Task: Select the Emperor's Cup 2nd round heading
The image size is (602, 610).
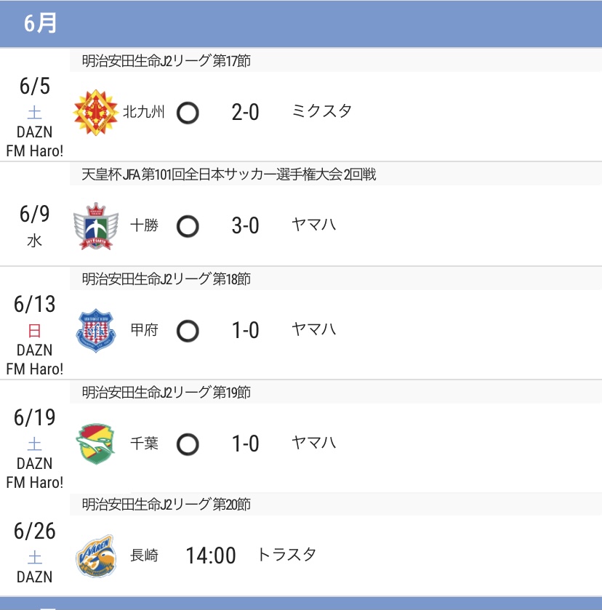Action: pyautogui.click(x=229, y=174)
